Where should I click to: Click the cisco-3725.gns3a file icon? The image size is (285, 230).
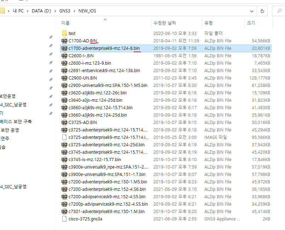pos(64,219)
